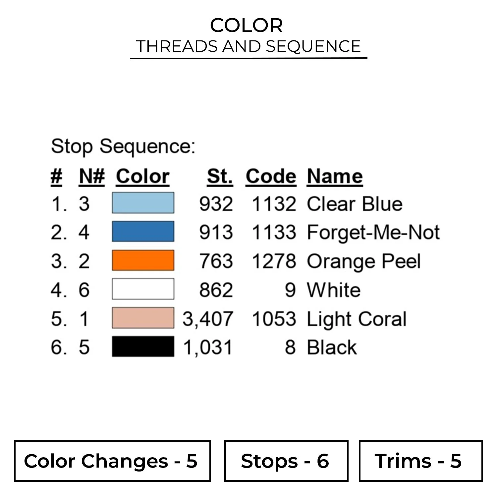Select the Light Coral swatch

tap(143, 318)
